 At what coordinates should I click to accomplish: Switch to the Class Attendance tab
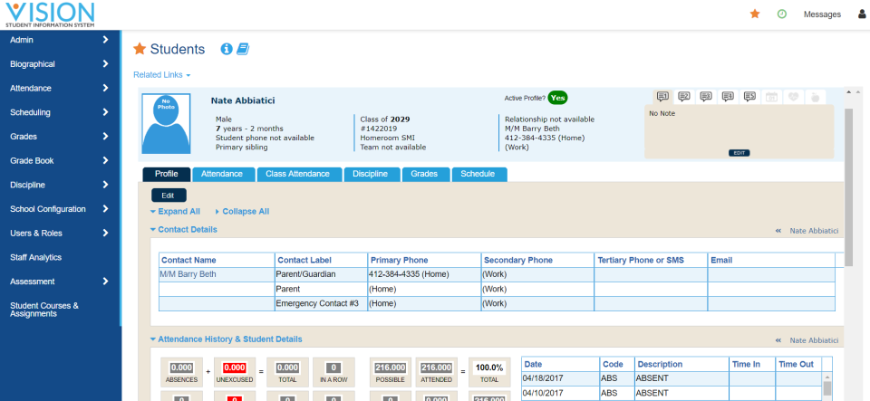pos(298,174)
